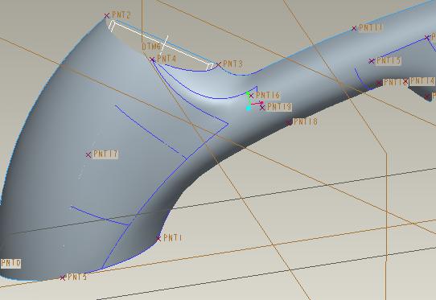Viewport: 436px width, 300px height.
Task: Select the PNT3 datum point label
Action: point(233,64)
